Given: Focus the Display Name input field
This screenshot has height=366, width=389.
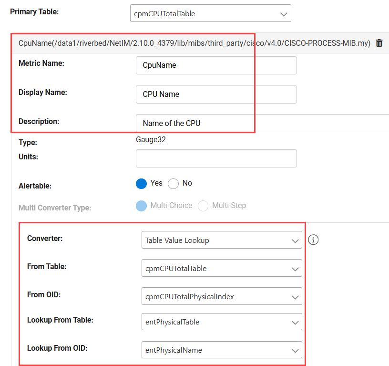Looking at the screenshot, I should click(x=216, y=94).
